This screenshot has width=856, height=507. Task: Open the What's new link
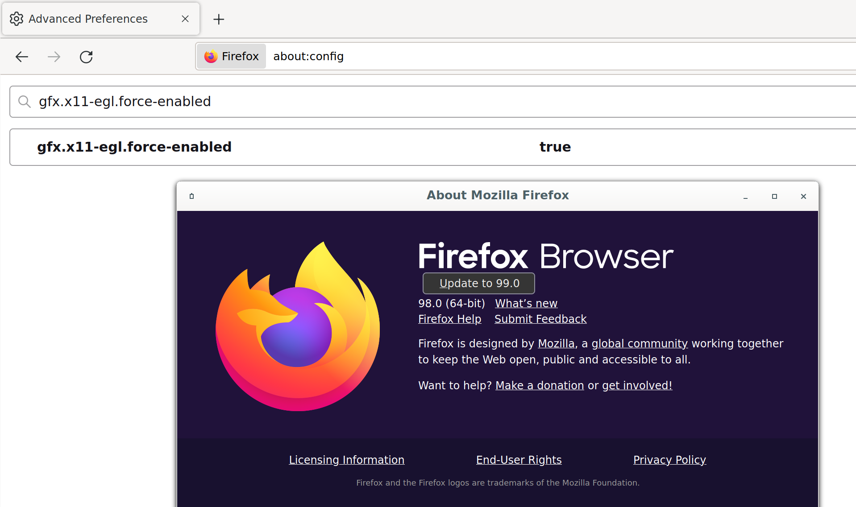tap(526, 303)
